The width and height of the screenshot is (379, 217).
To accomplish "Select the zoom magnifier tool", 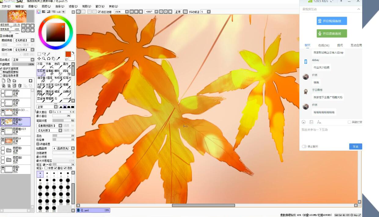I will 44,59.
